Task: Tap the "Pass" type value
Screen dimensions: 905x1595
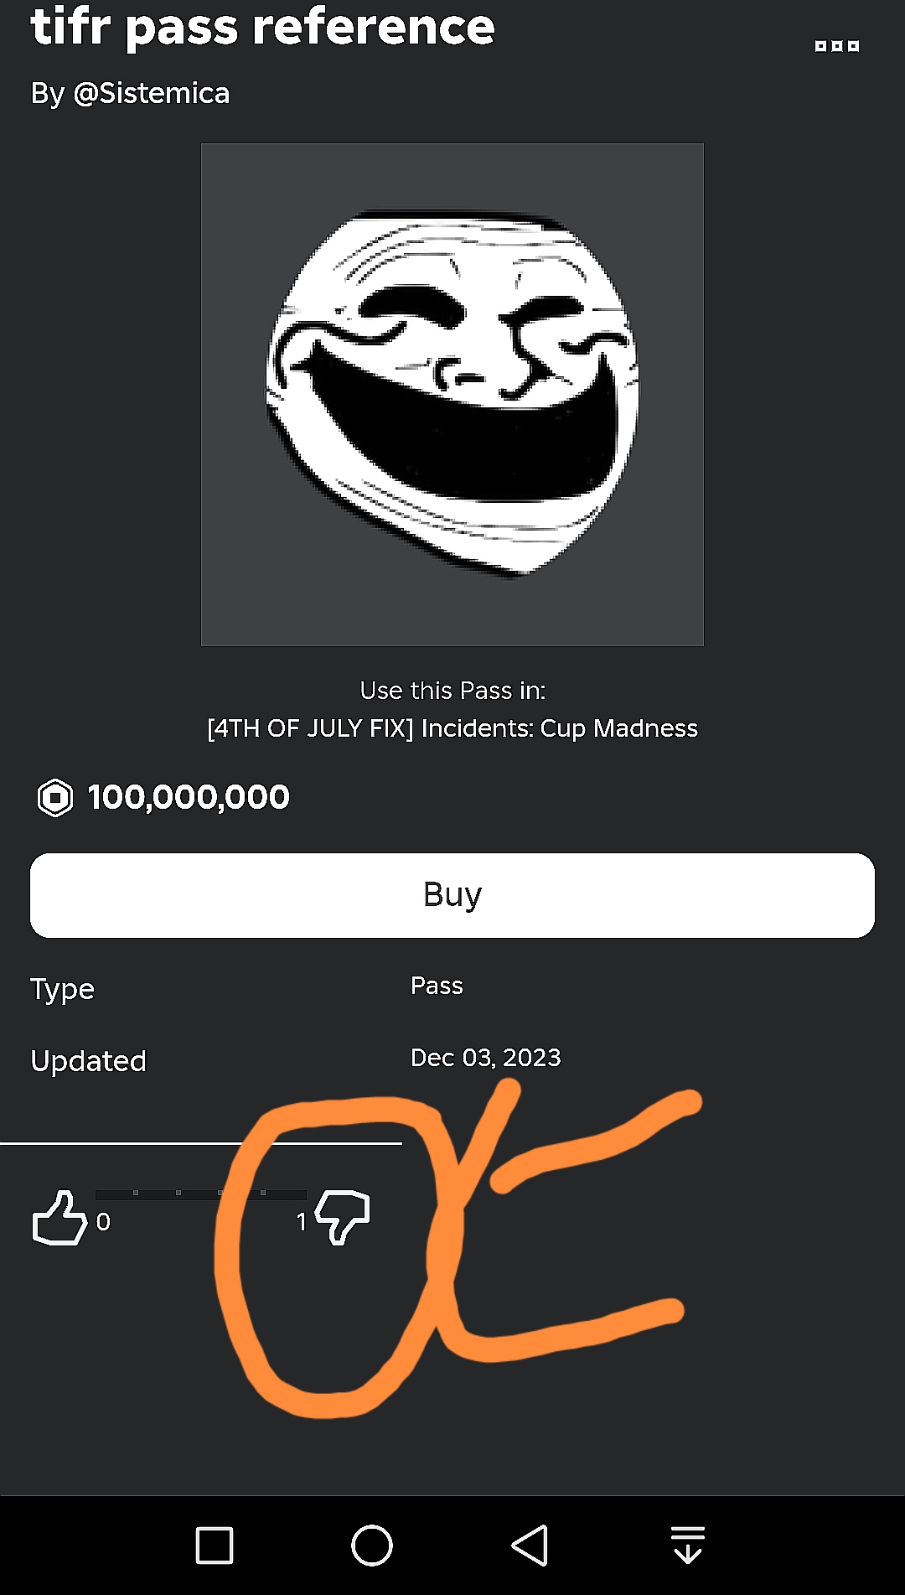Action: point(437,986)
